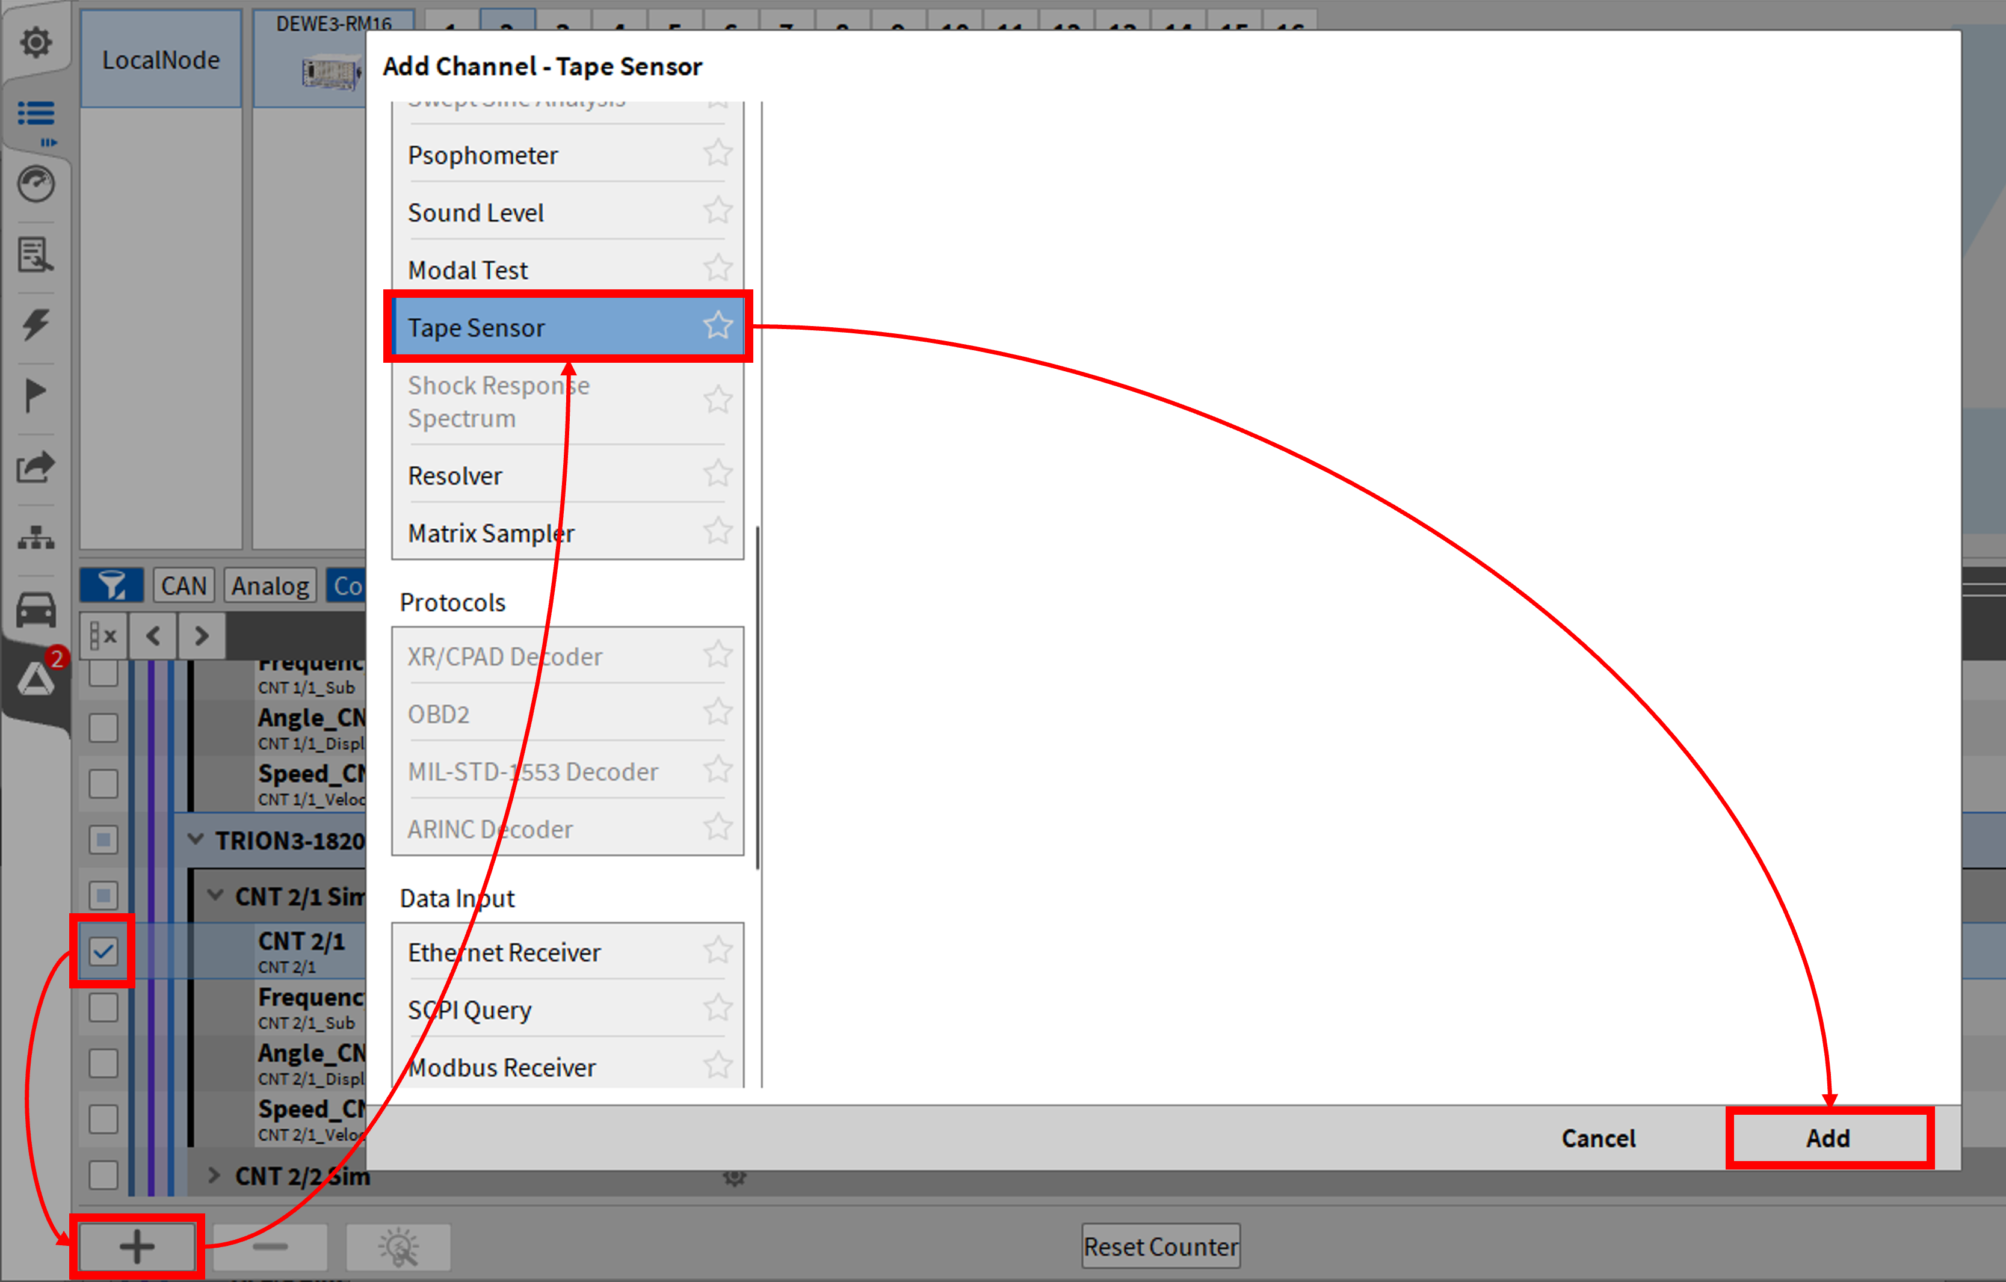
Task: Select the LocalNode tile
Action: pyautogui.click(x=161, y=59)
